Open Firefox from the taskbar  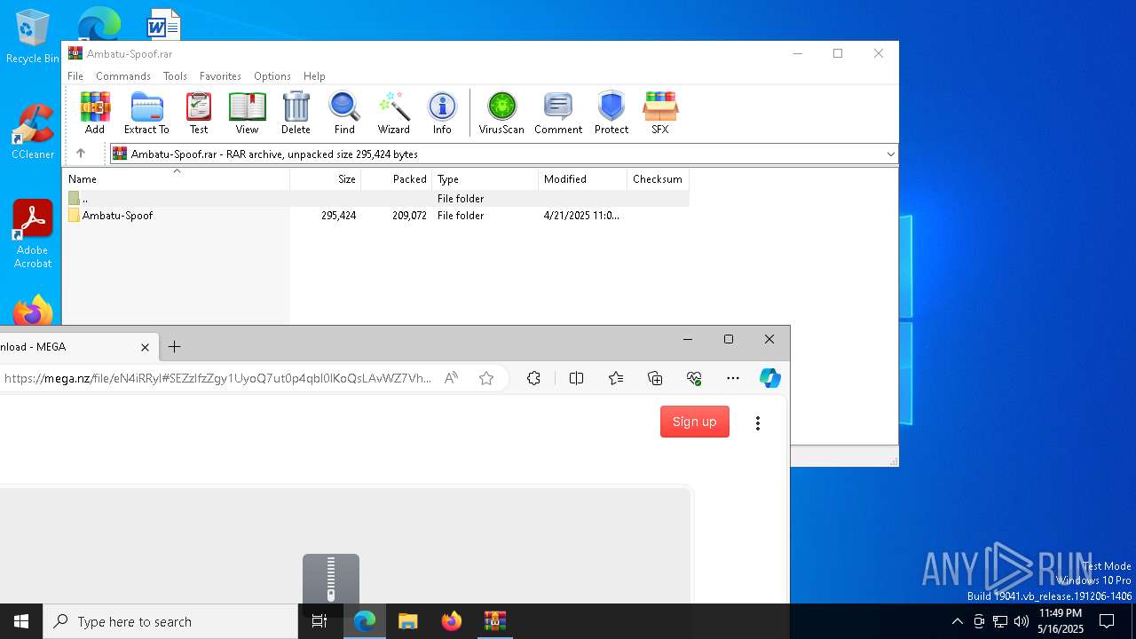coord(452,621)
